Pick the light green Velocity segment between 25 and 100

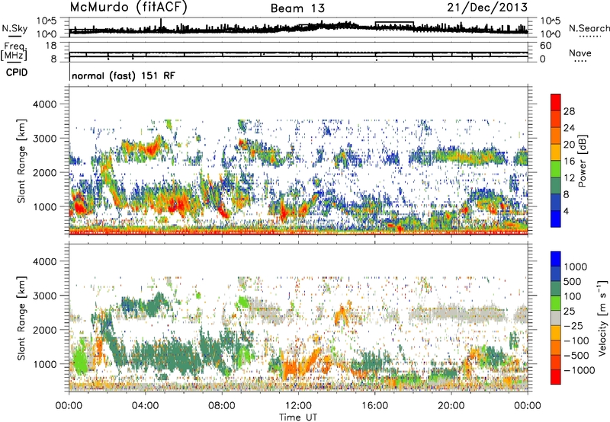tap(556, 303)
